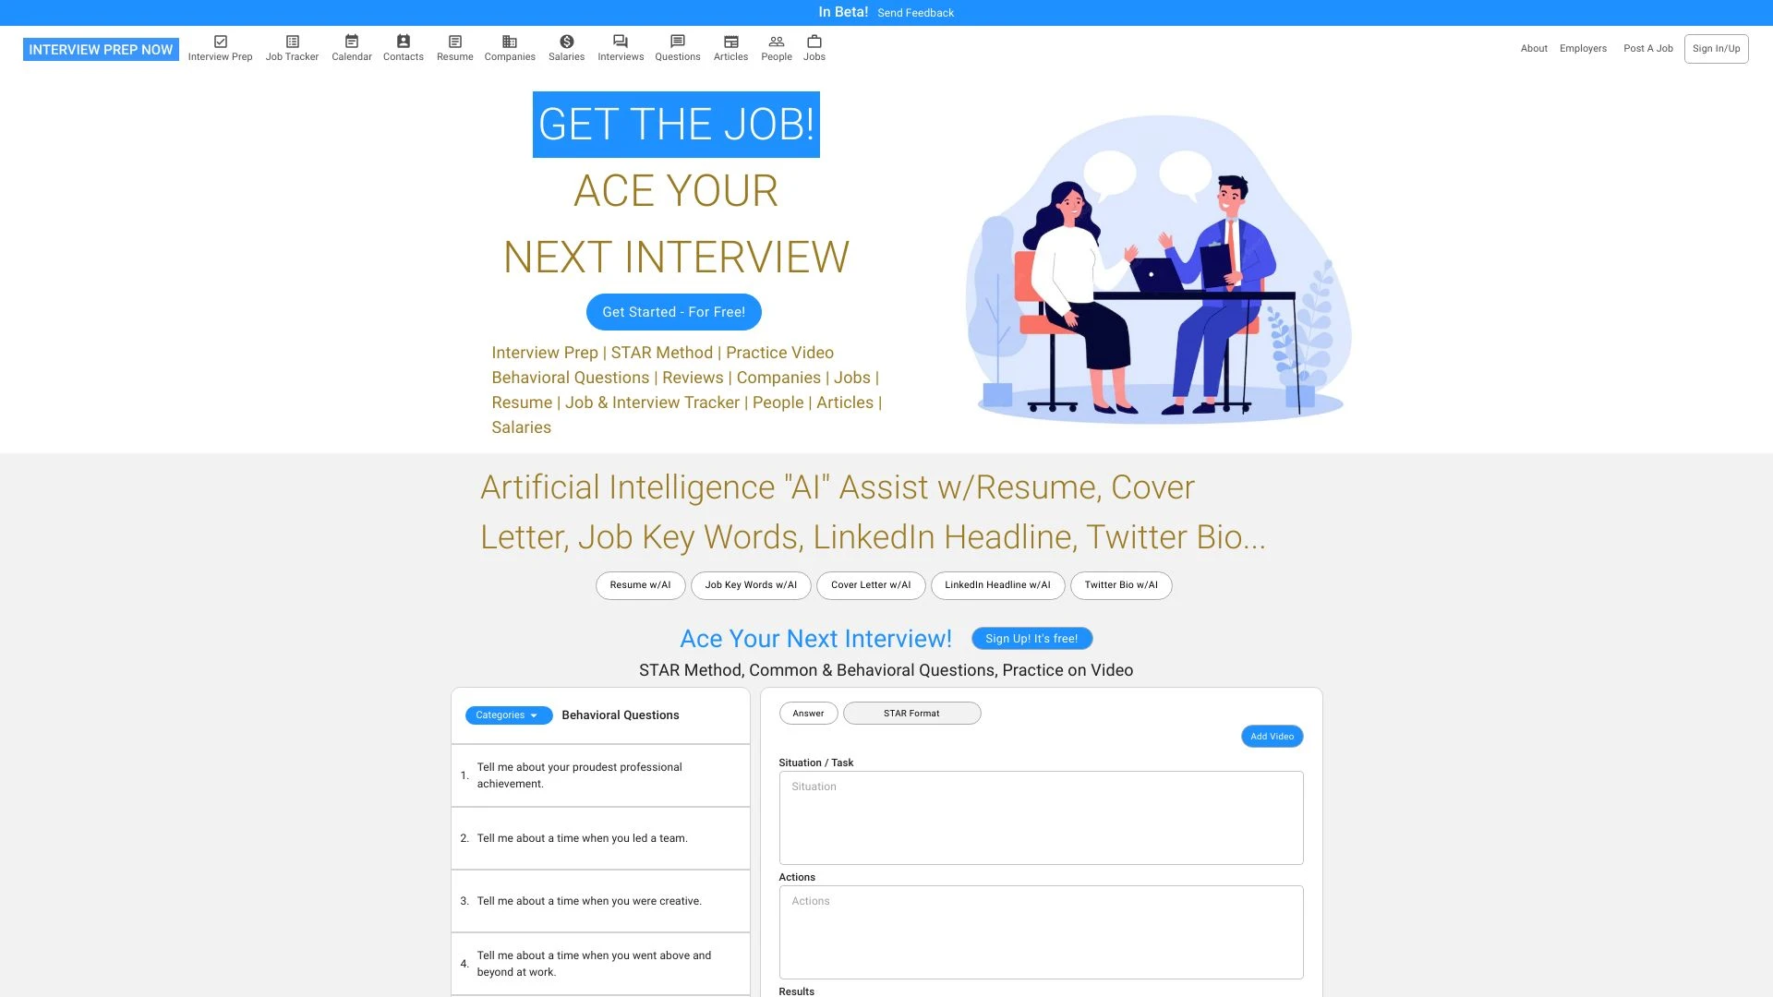Click the Situation input field

[1040, 817]
